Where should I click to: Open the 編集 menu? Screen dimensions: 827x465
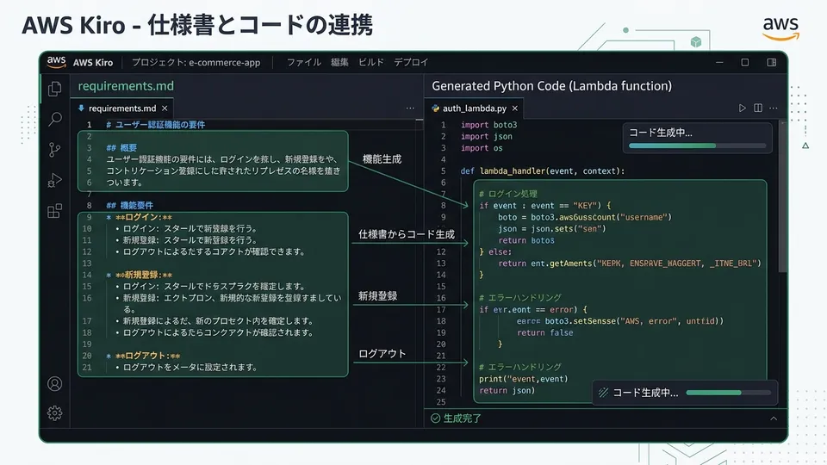[x=339, y=62]
